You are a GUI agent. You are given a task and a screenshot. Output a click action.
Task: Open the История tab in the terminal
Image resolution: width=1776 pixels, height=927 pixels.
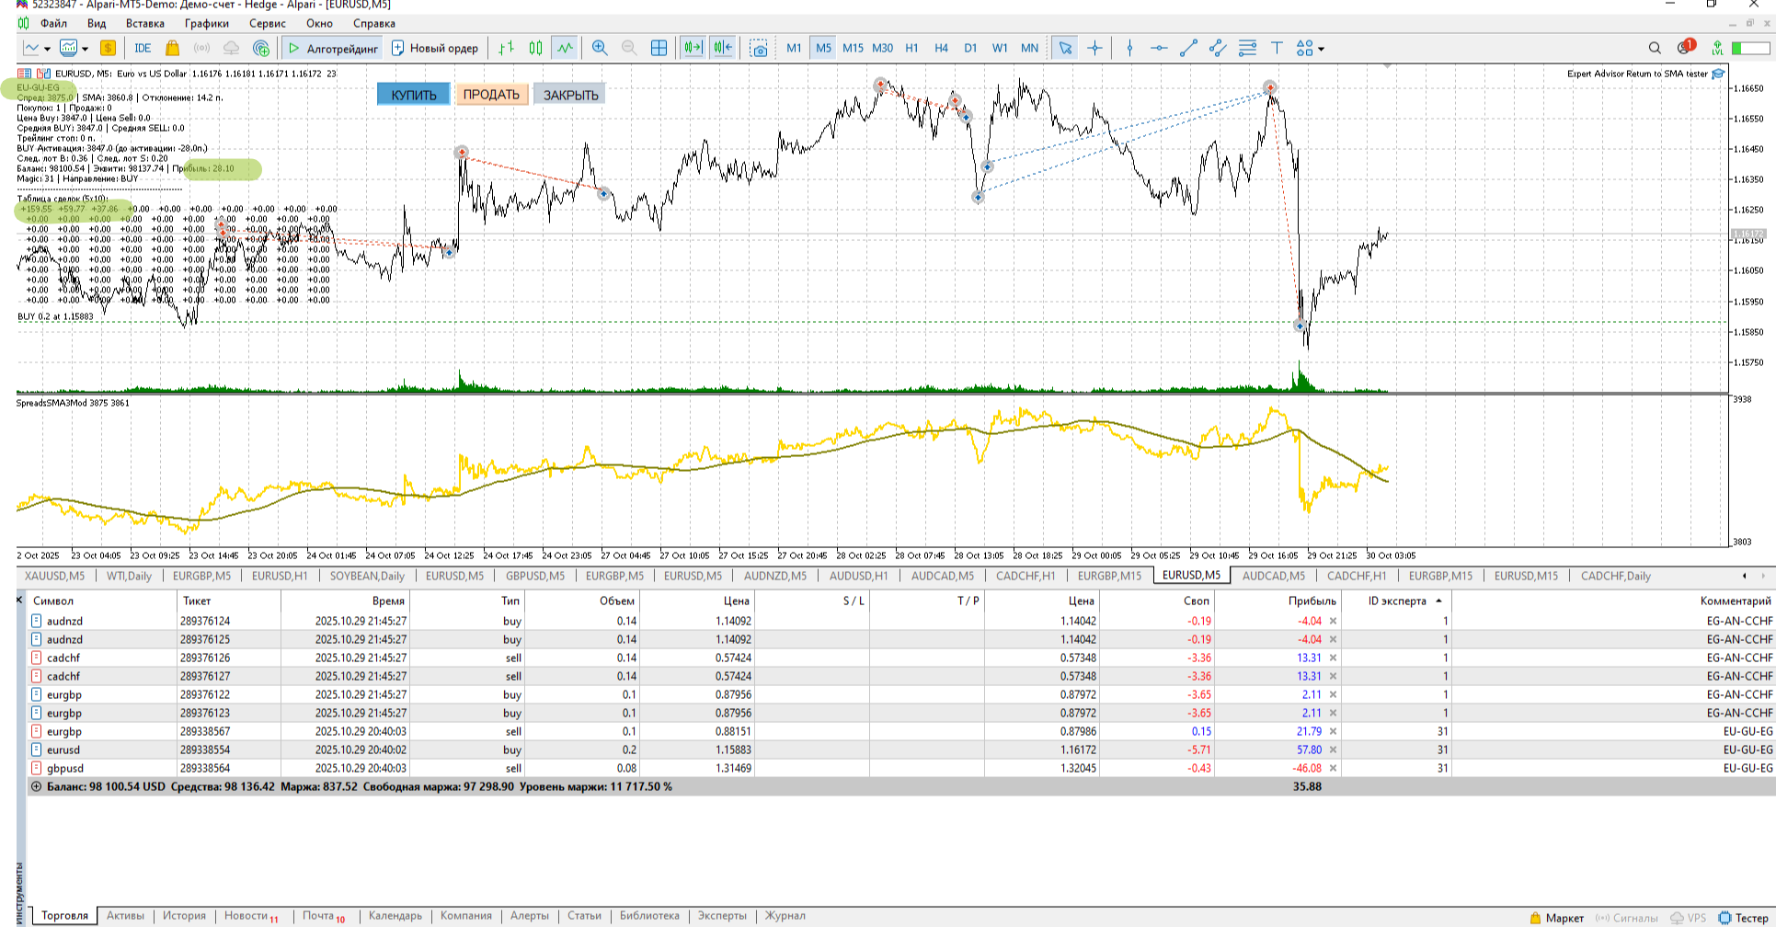point(184,916)
